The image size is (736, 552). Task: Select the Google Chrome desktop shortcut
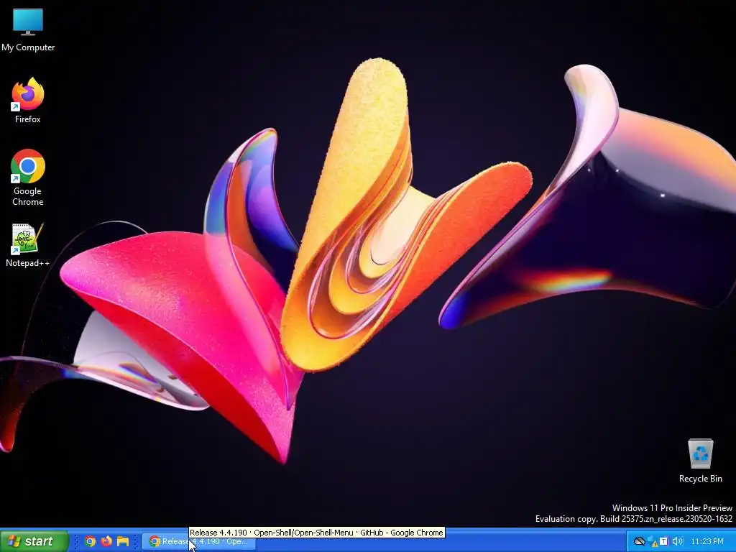(x=28, y=178)
